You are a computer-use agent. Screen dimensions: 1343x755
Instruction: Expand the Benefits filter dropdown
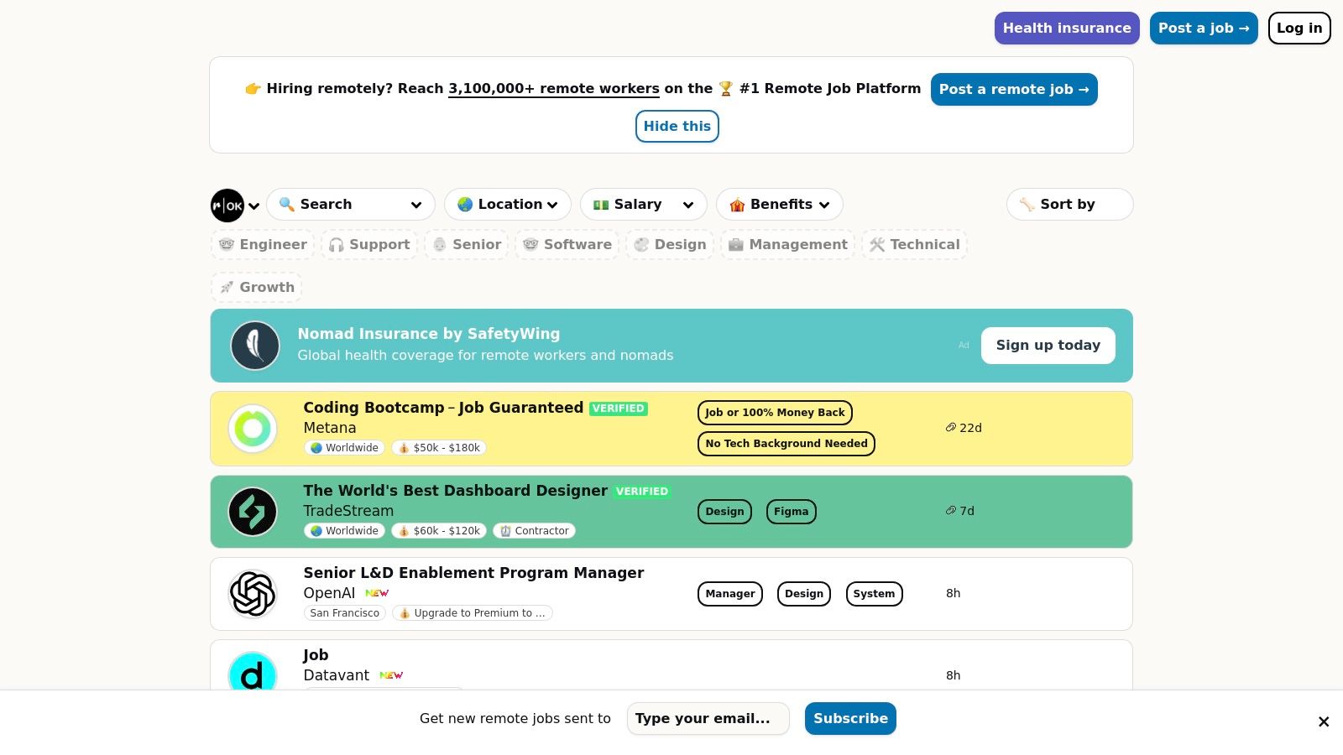779,205
